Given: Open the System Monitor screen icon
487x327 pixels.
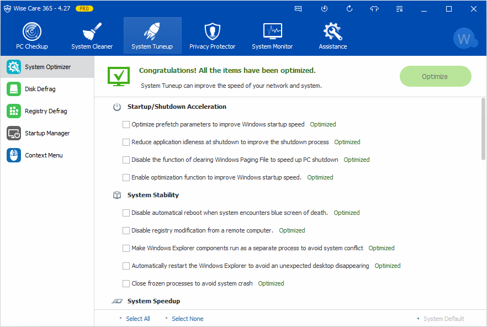Looking at the screenshot, I should (x=272, y=31).
